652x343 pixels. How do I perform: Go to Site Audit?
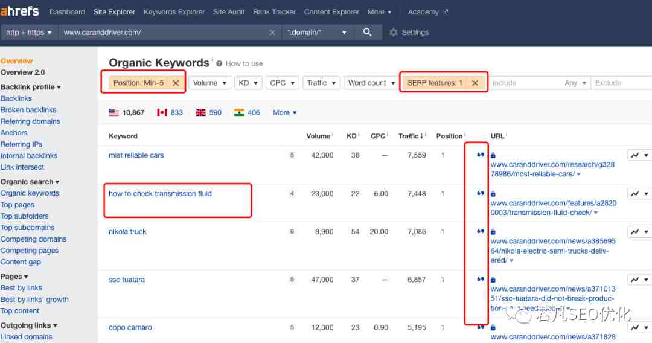[x=229, y=12]
